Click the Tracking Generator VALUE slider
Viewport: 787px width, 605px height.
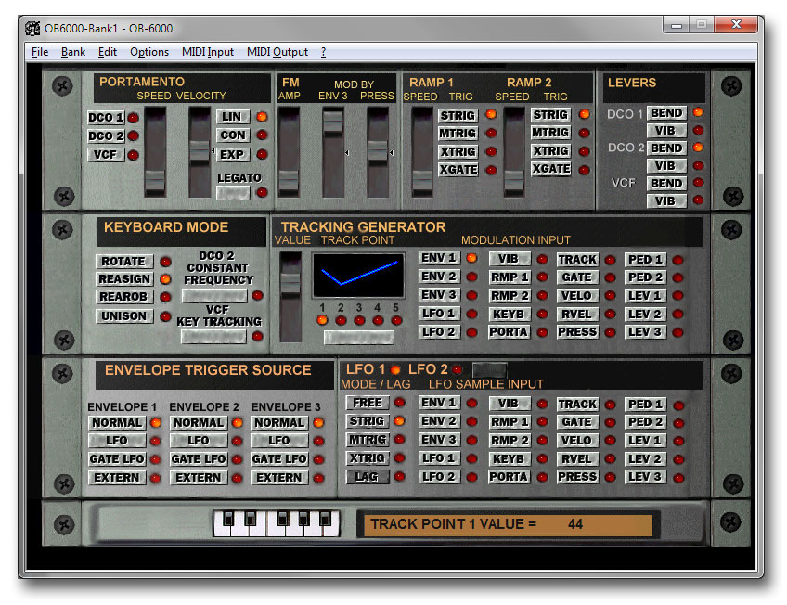[x=290, y=297]
